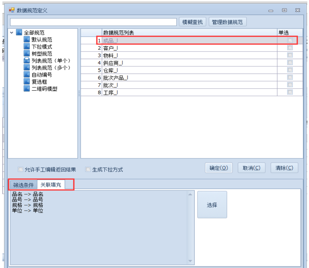Click the 复选框 tree icon

pyautogui.click(x=27, y=82)
